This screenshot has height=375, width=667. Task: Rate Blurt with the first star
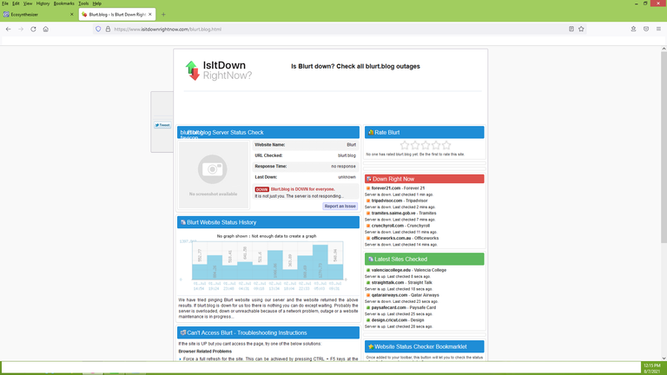[x=405, y=146]
